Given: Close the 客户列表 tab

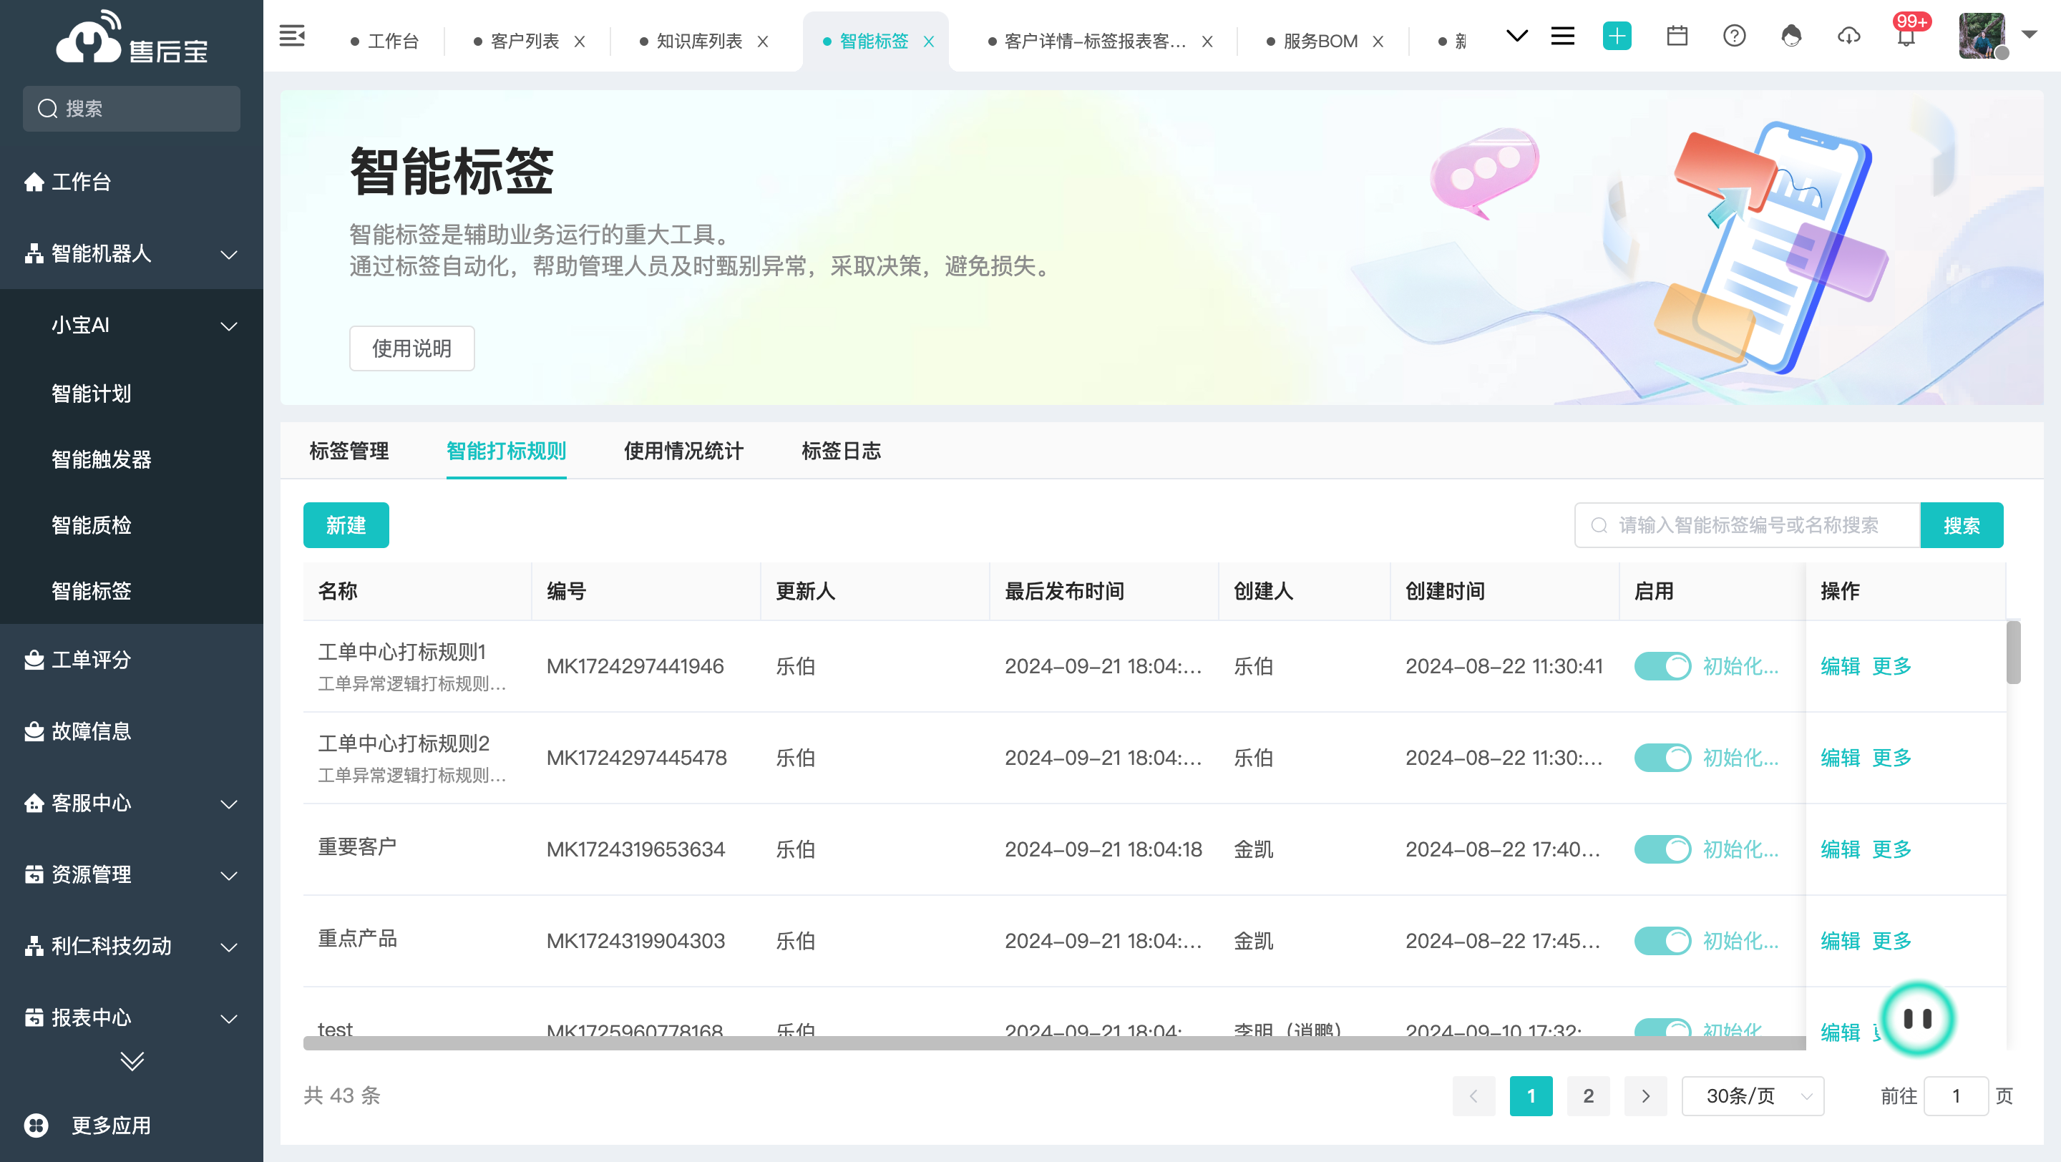Looking at the screenshot, I should coord(579,41).
